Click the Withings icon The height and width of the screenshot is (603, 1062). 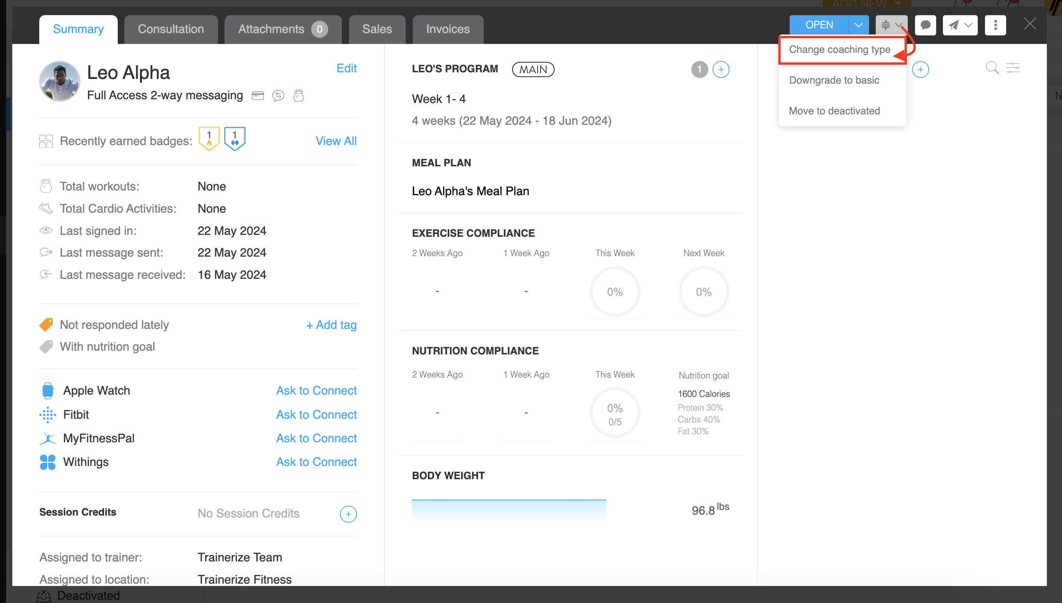coord(48,462)
